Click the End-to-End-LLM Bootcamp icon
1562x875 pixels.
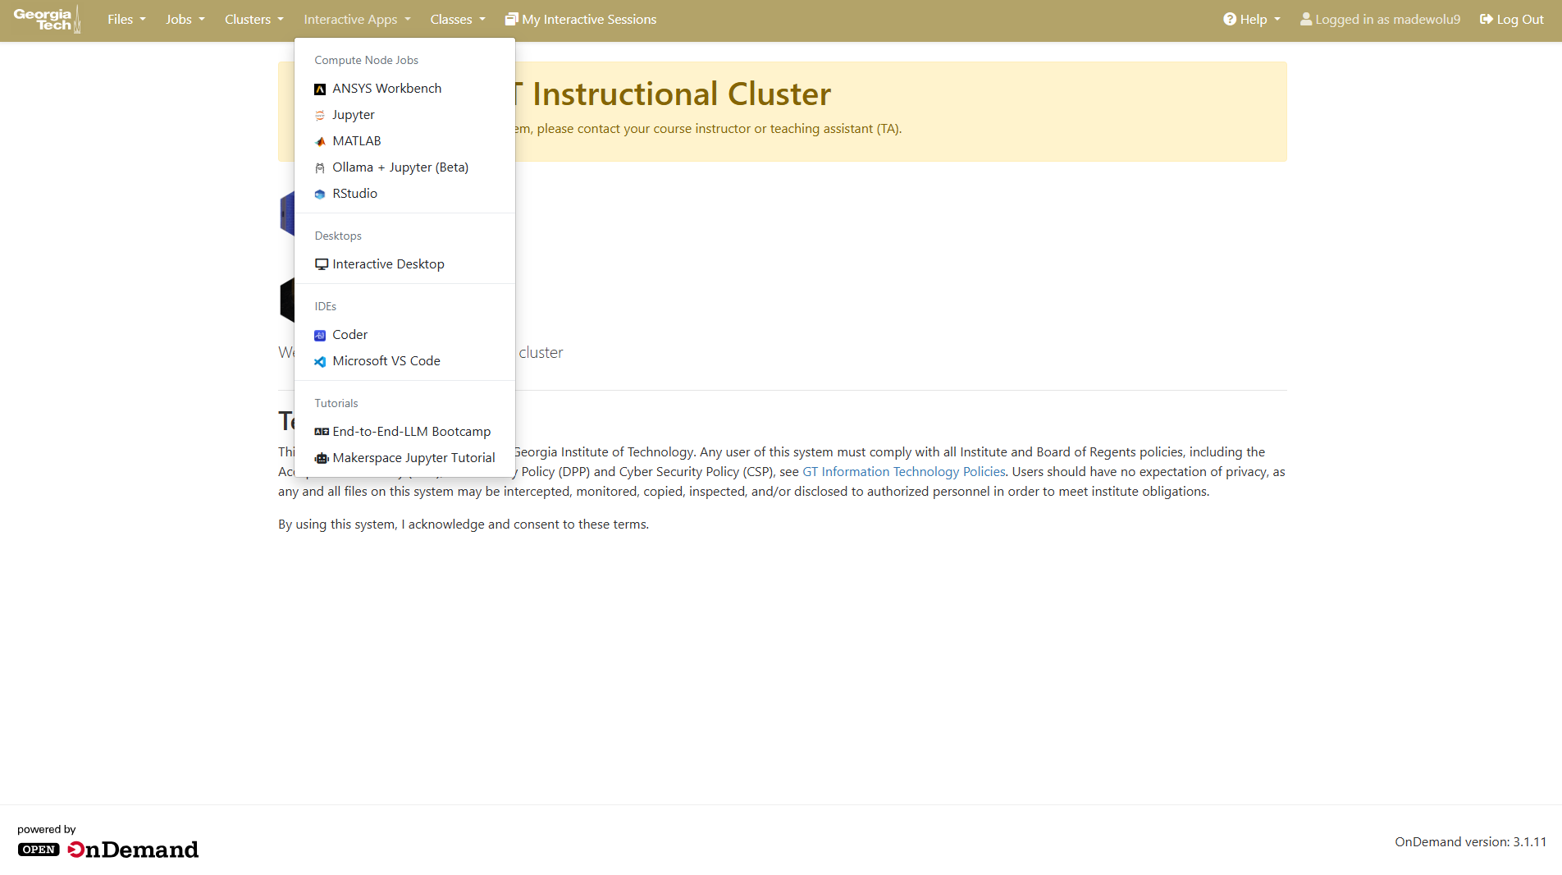click(x=322, y=432)
